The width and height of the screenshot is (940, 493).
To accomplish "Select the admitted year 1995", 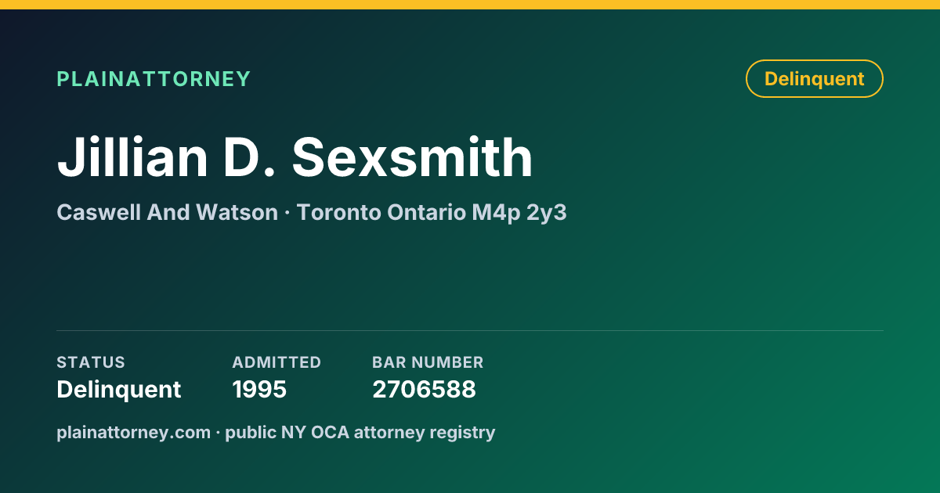I will 259,389.
